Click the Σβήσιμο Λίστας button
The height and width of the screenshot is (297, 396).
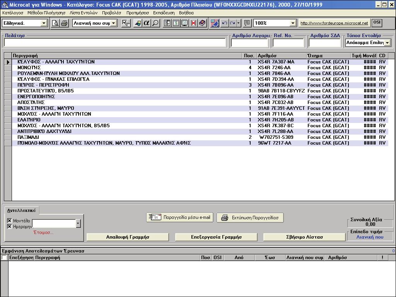(x=304, y=237)
